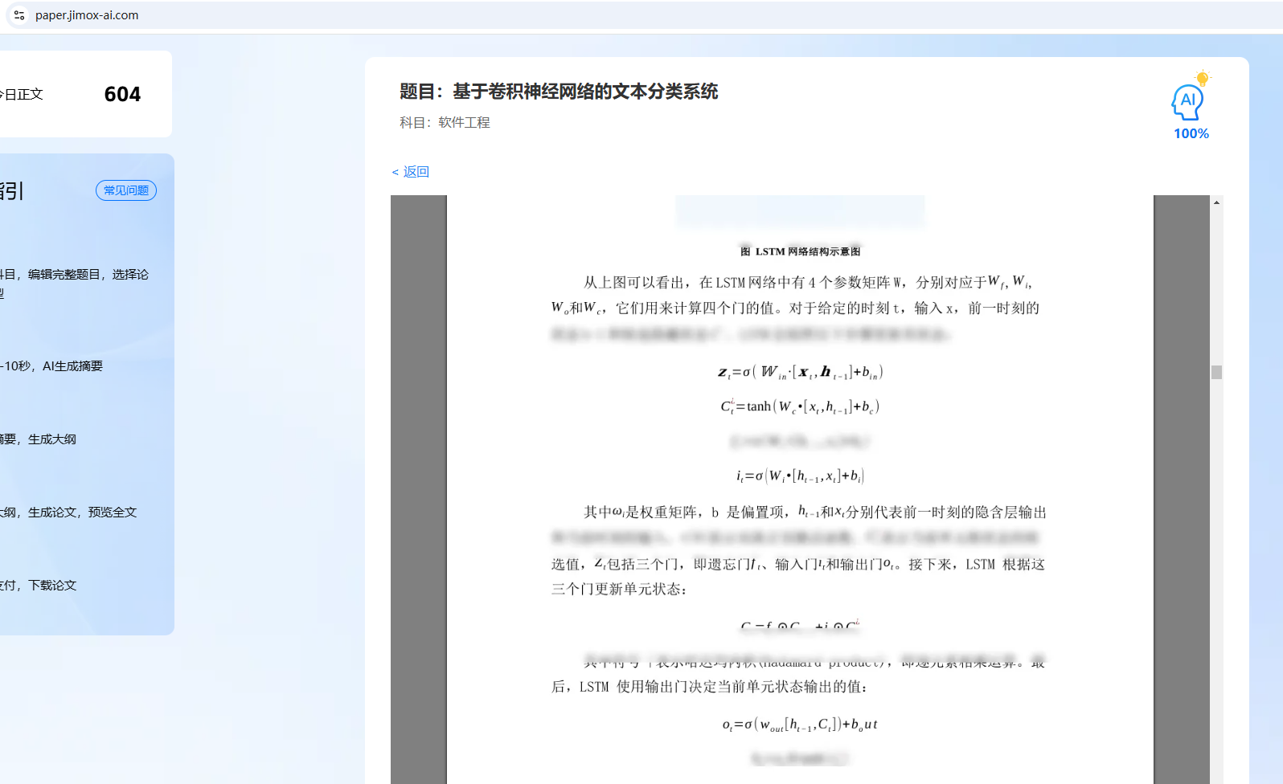Click the 604 count value

click(x=122, y=95)
